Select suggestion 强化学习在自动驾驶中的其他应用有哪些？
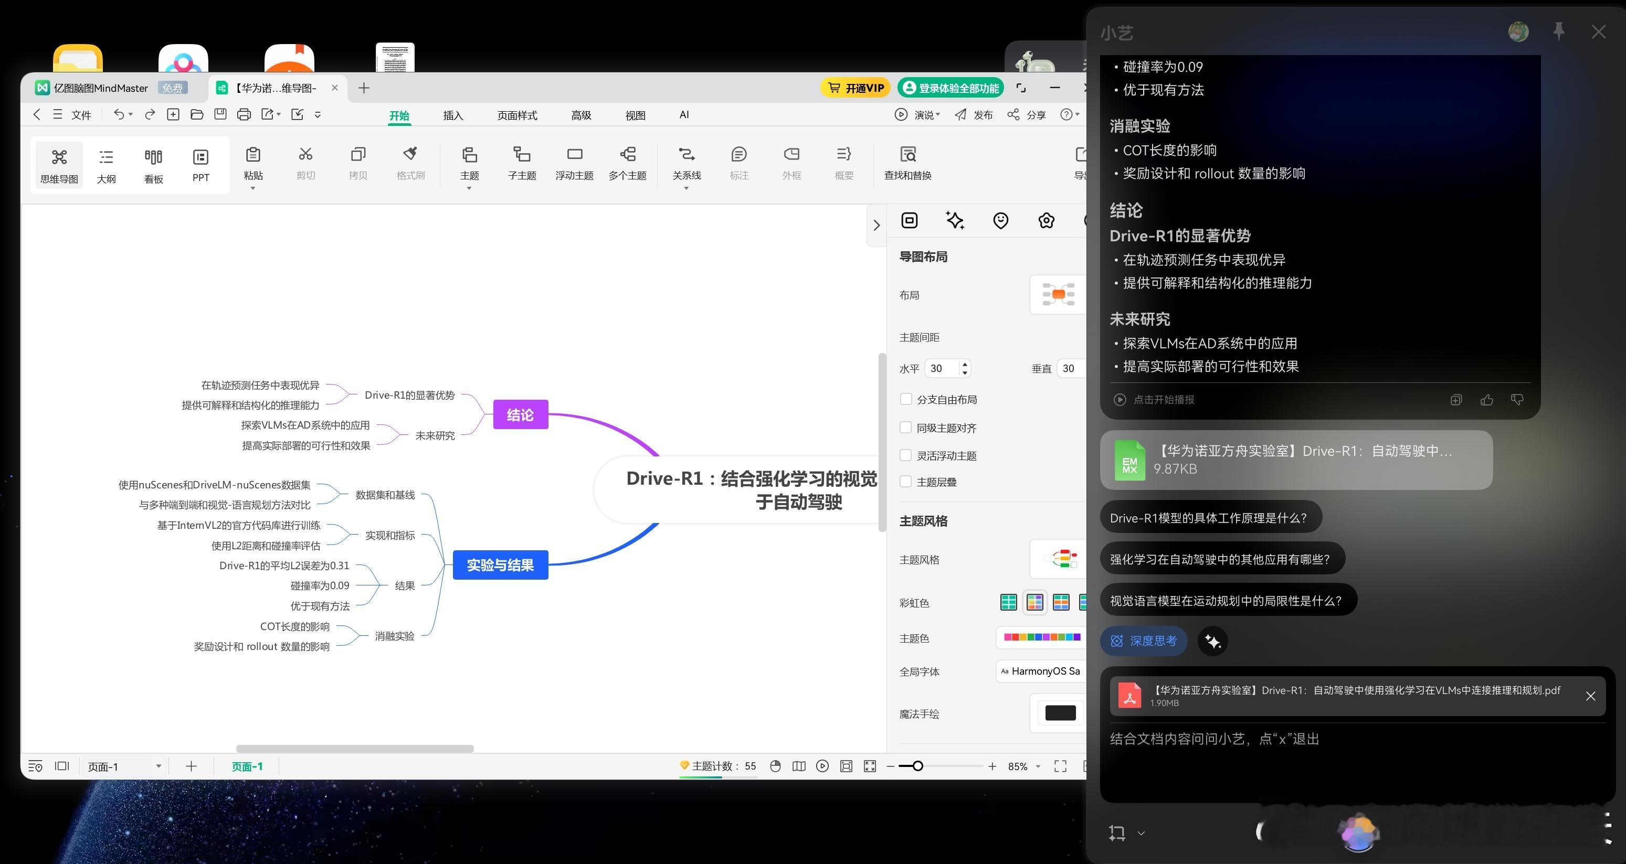This screenshot has width=1626, height=864. [x=1222, y=559]
